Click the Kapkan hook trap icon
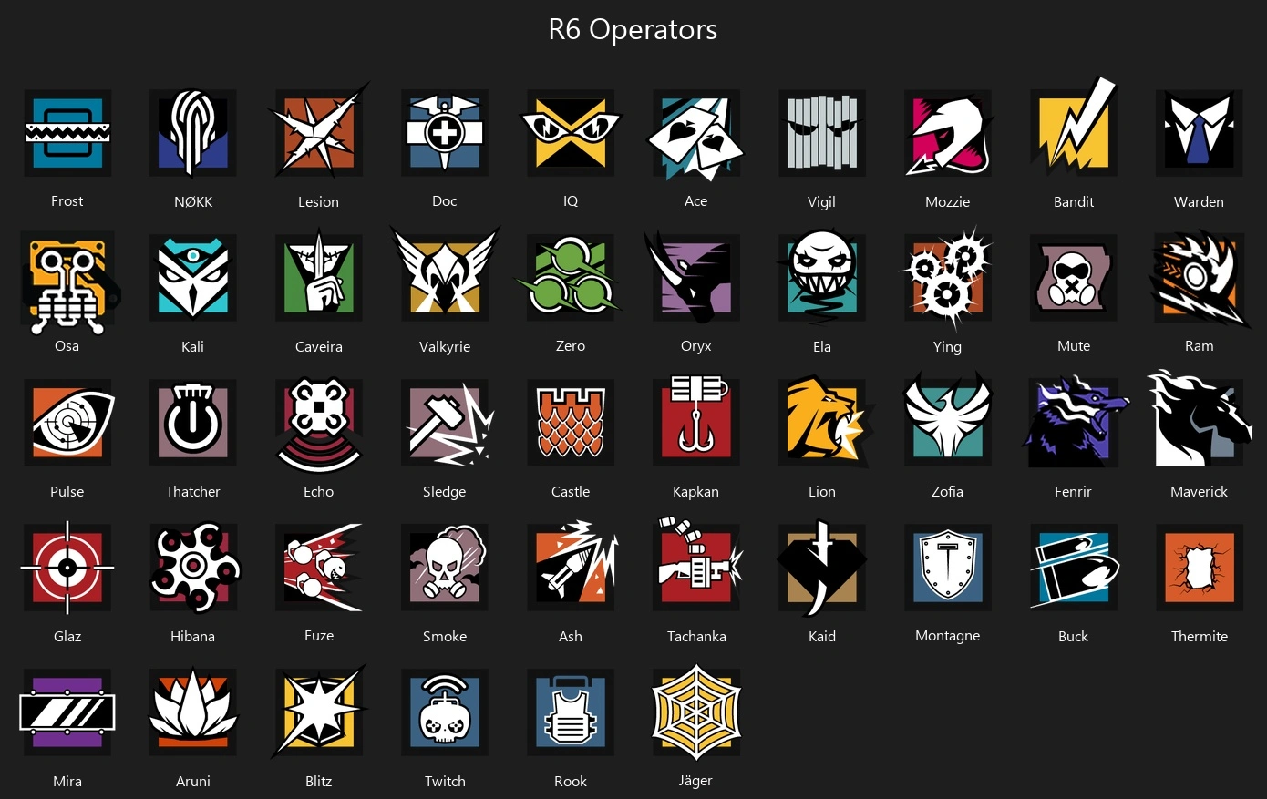1267x799 pixels. coord(696,421)
